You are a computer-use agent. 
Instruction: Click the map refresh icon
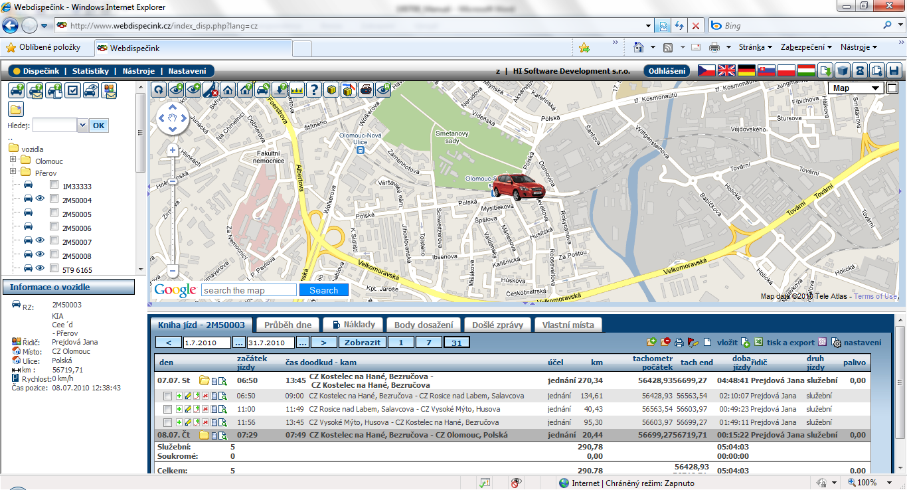[x=159, y=90]
